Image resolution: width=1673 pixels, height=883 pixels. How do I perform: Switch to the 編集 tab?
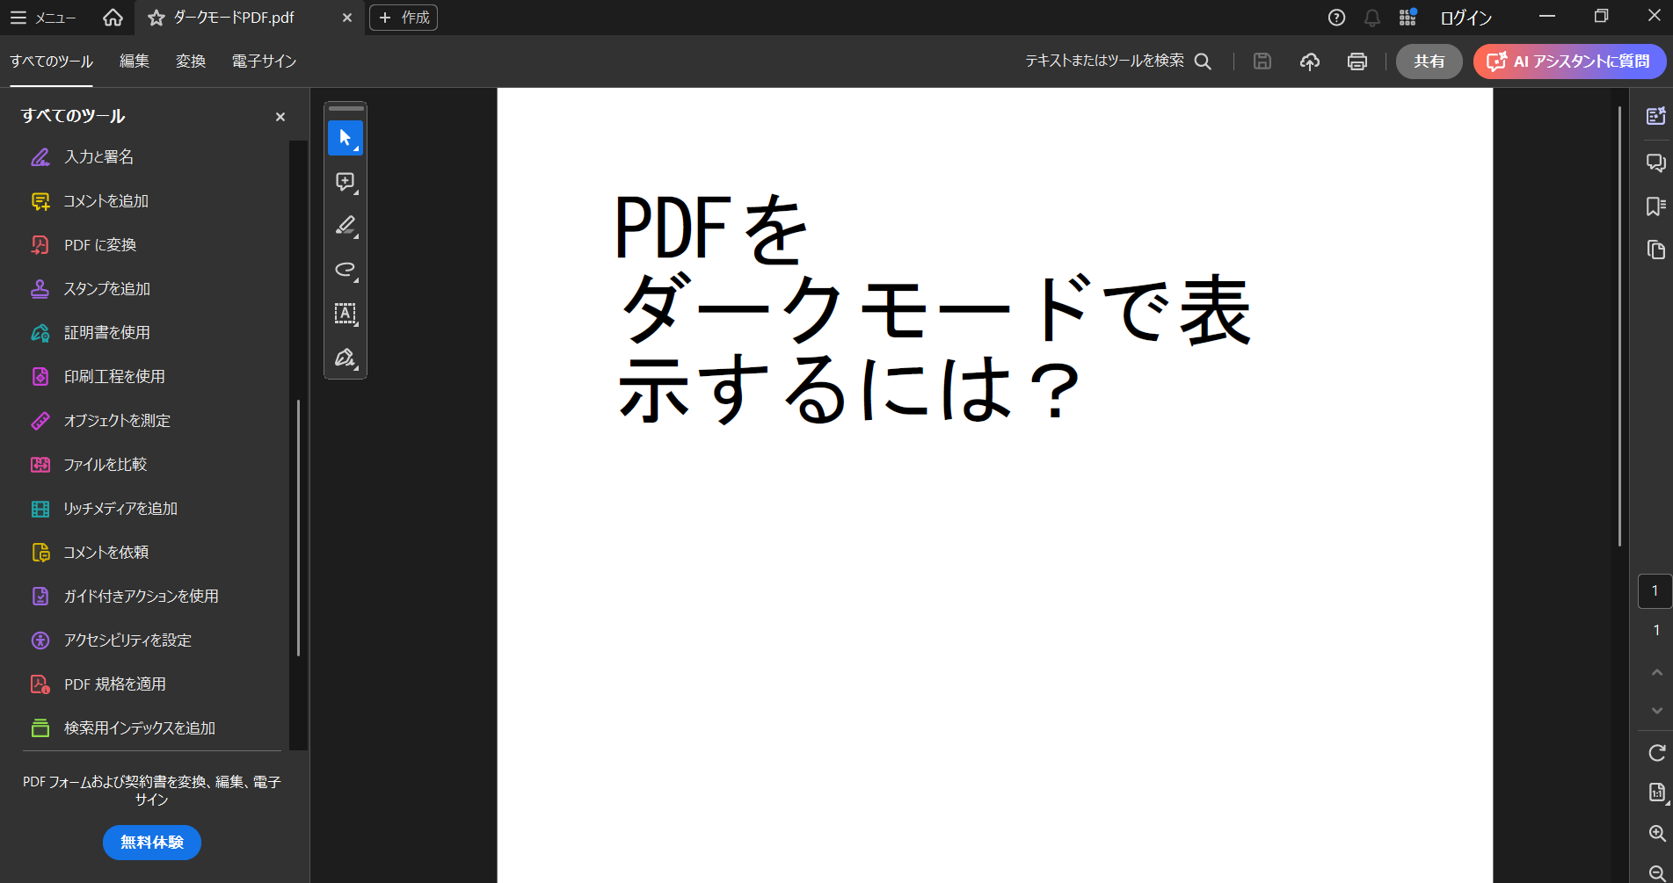tap(134, 61)
